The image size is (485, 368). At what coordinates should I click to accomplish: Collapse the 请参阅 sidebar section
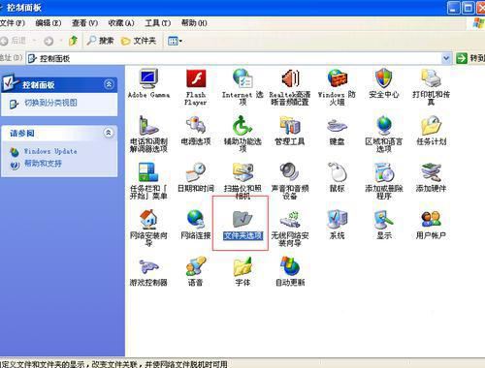(109, 133)
